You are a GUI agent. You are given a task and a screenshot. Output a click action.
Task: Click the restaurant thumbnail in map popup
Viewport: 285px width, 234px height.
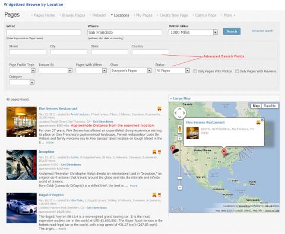(192, 133)
